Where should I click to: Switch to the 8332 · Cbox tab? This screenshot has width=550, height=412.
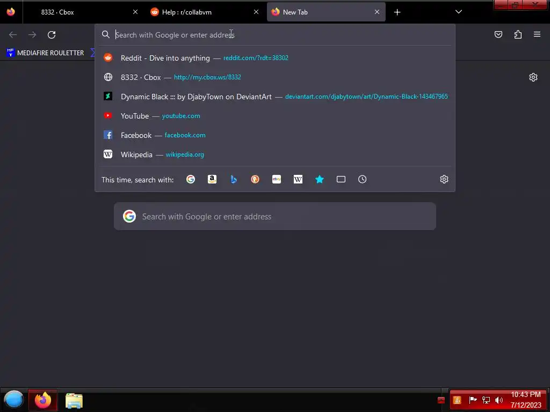(82, 12)
